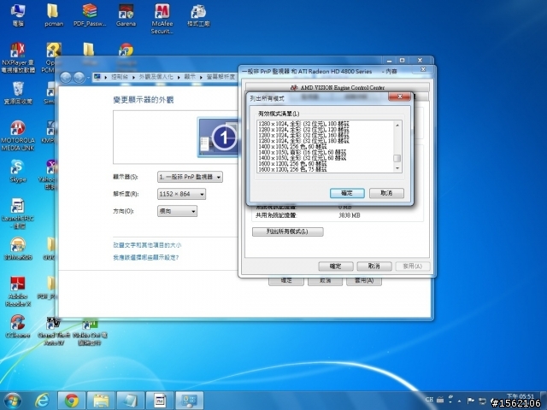This screenshot has width=547, height=410.
Task: Select the 1280 x 1024, 全彩 (32 位元), 180 赫茲 mode
Action: tap(303, 141)
